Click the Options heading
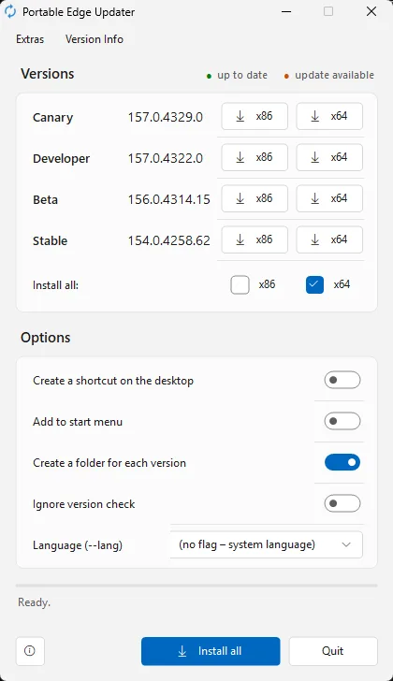Screen dimensions: 393x681 click(x=45, y=338)
